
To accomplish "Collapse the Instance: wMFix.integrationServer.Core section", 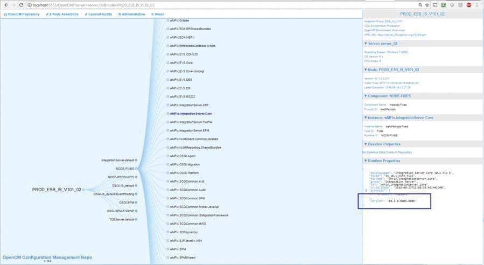I will (x=366, y=117).
